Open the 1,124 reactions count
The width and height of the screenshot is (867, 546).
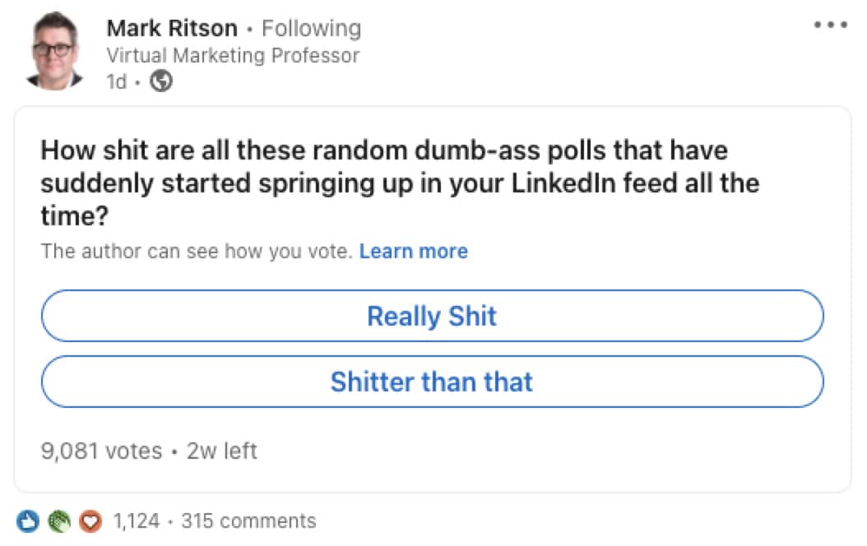[x=136, y=521]
